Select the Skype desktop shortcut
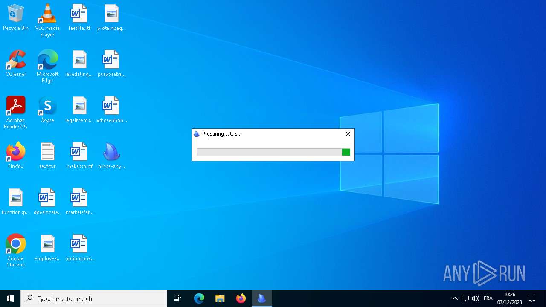Screen dimensions: 546x307 [47, 110]
